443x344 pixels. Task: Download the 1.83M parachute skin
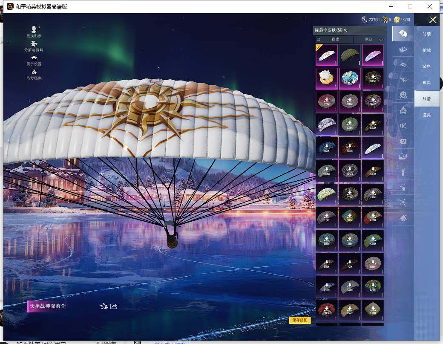[373, 78]
